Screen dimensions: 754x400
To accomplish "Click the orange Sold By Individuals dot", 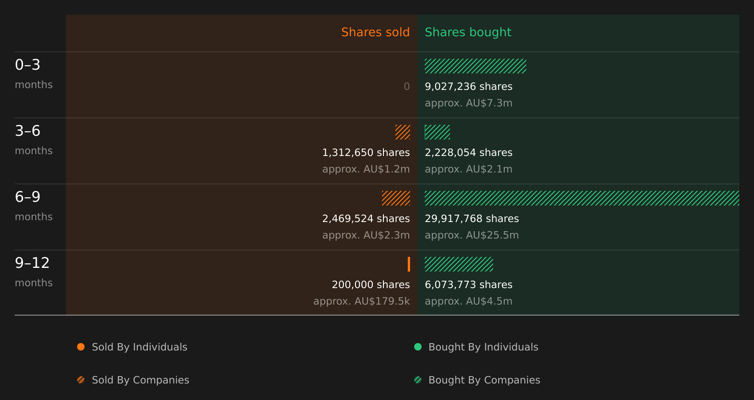I will (x=81, y=347).
